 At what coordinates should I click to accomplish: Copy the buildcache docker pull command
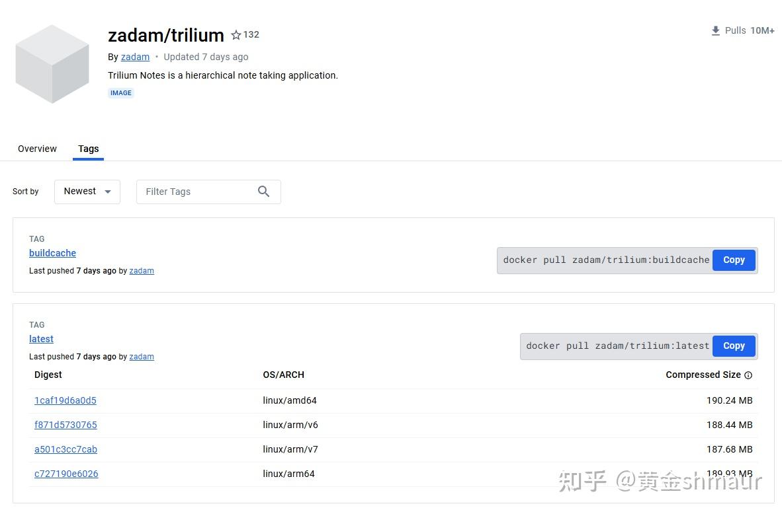[x=733, y=260]
